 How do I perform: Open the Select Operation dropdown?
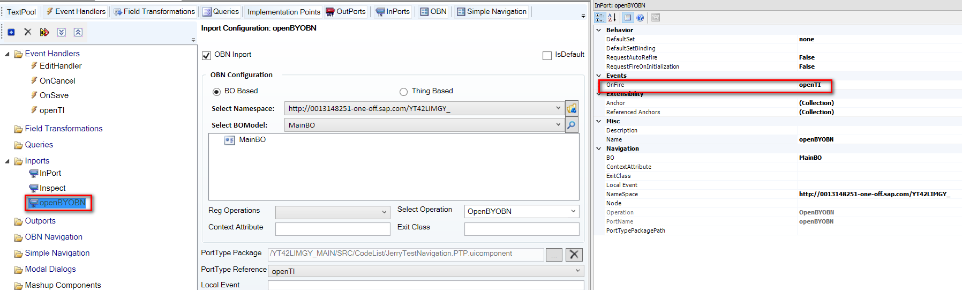[573, 211]
